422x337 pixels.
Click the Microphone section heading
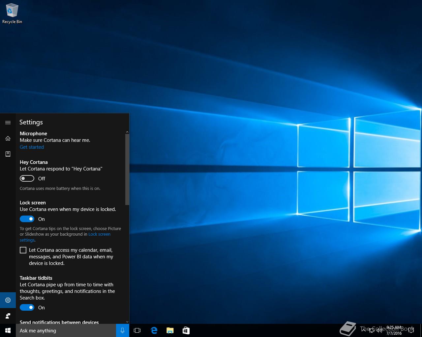pyautogui.click(x=33, y=133)
